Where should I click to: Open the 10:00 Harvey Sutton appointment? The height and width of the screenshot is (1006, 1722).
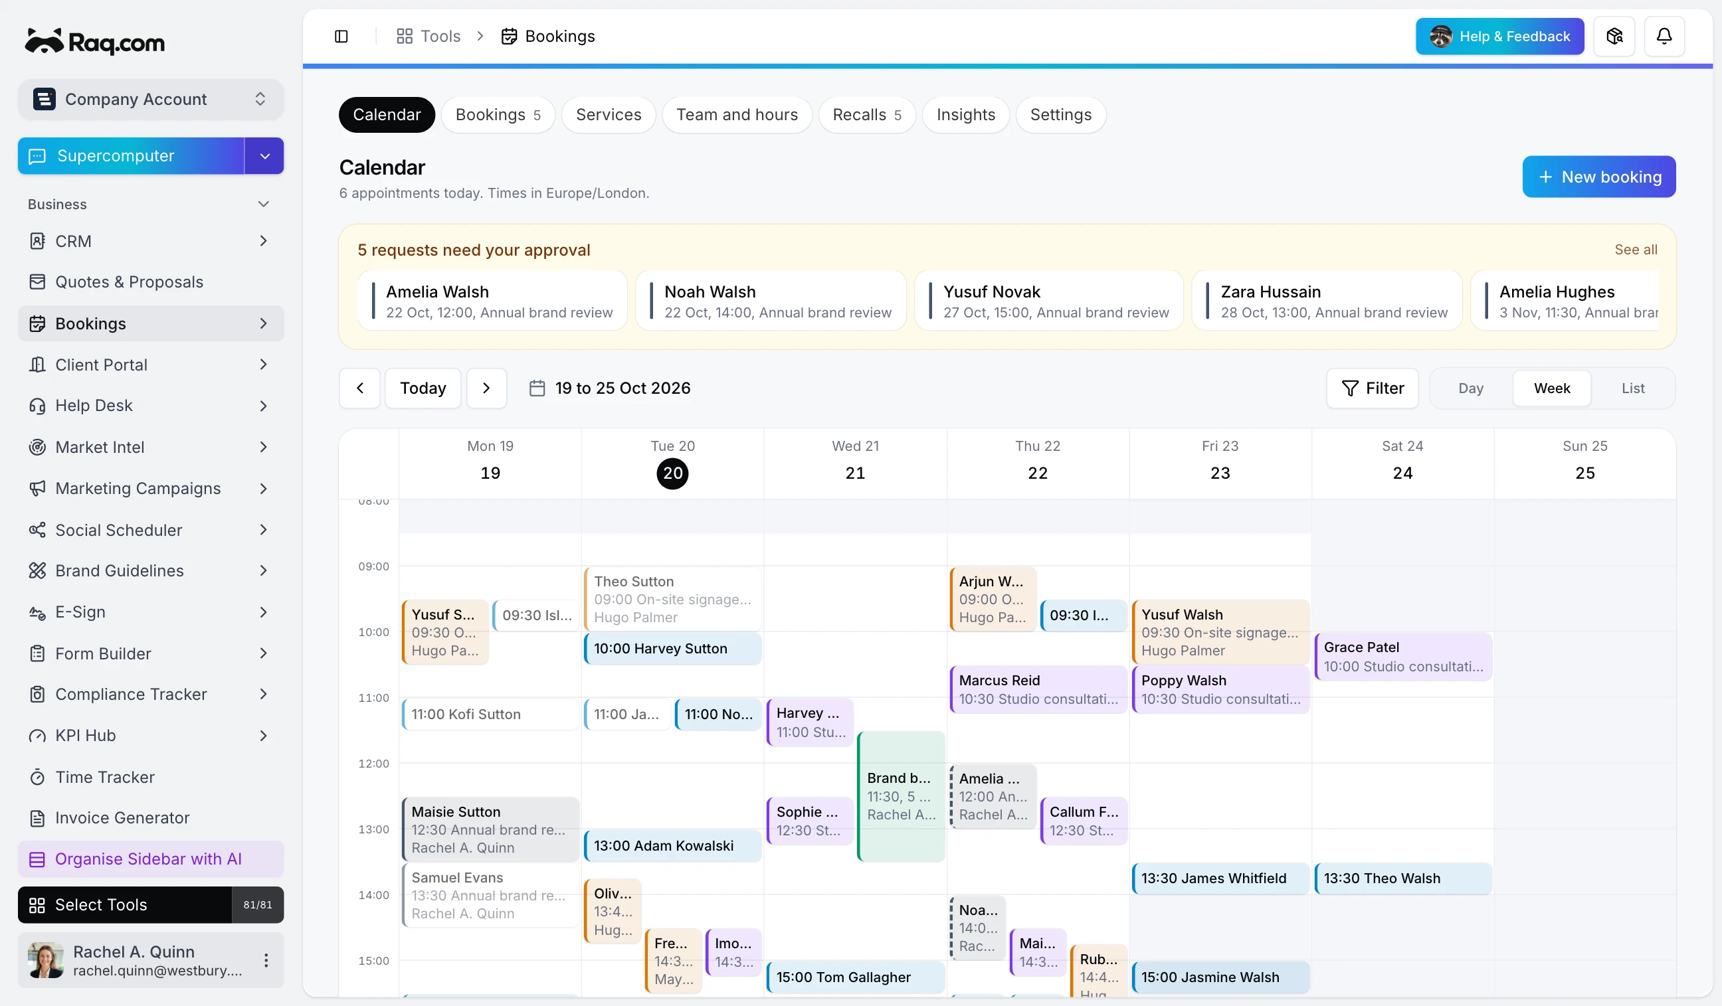672,649
